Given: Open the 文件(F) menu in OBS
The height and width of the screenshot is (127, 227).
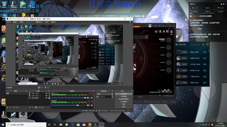Looking at the screenshot, I should pyautogui.click(x=9, y=22).
